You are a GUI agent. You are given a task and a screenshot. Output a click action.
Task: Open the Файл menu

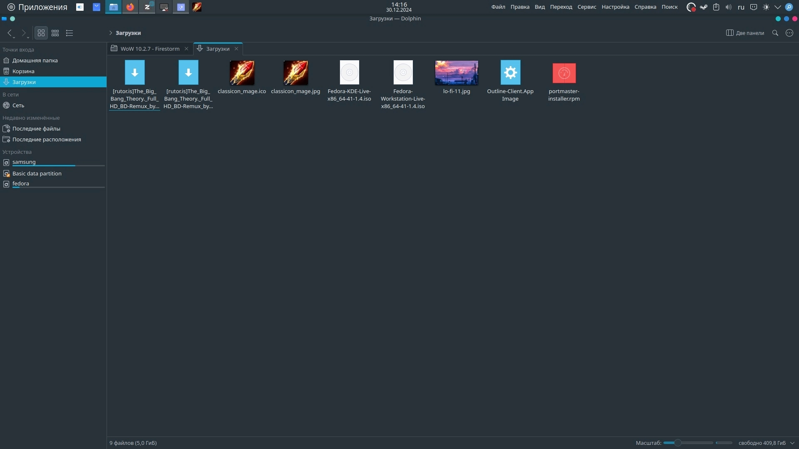[498, 7]
